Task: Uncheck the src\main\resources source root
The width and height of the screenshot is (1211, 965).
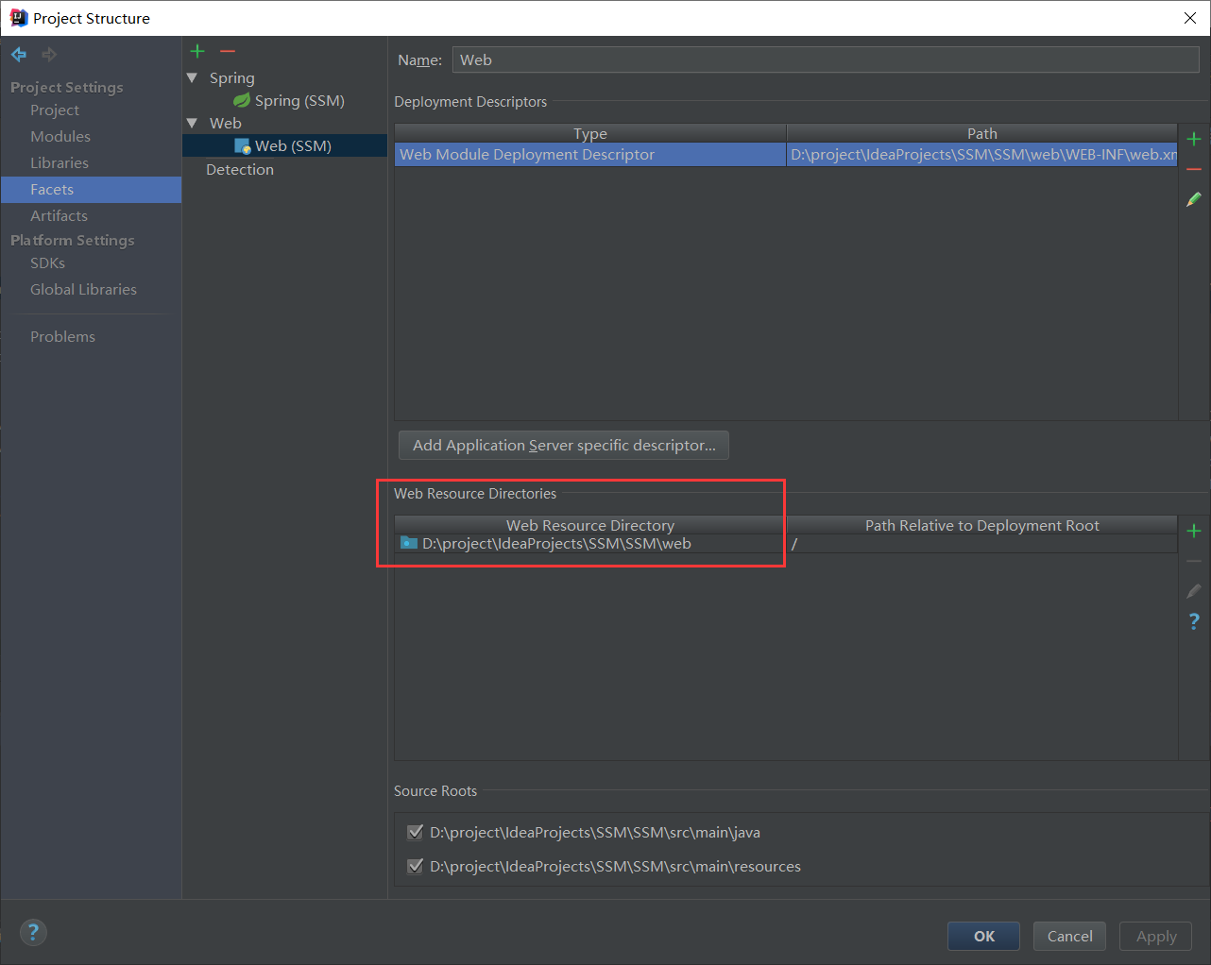Action: point(415,866)
